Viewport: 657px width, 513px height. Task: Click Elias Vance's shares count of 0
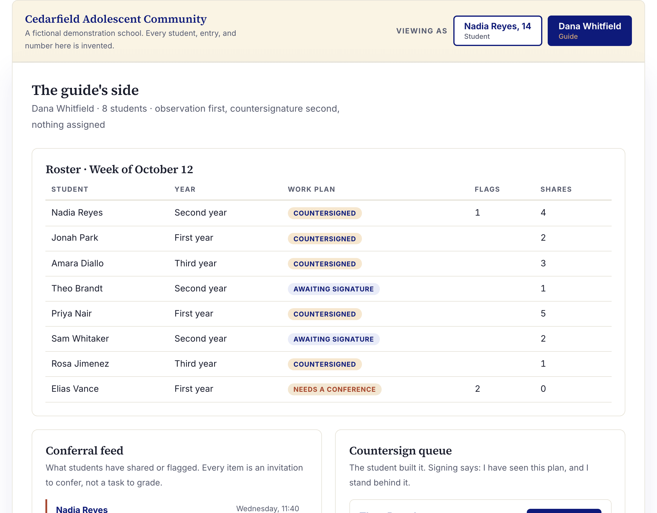[543, 389]
